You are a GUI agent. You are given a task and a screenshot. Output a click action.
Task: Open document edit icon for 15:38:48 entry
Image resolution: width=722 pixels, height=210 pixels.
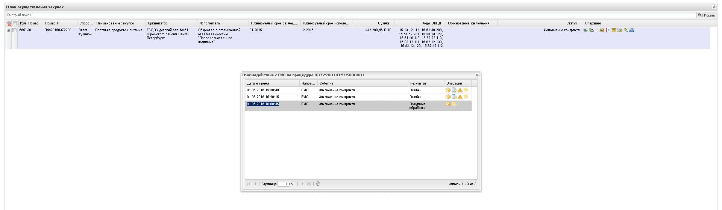click(454, 90)
